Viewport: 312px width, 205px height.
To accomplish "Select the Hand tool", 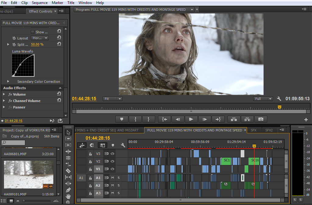I will tap(68, 196).
